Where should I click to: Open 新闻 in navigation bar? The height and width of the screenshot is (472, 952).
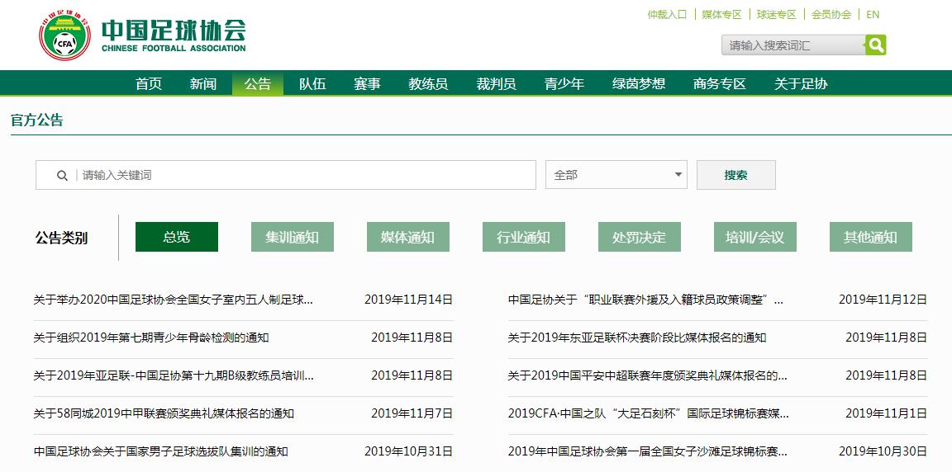pyautogui.click(x=202, y=83)
